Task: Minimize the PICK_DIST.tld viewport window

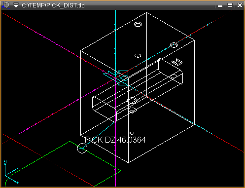Action: 220,5
